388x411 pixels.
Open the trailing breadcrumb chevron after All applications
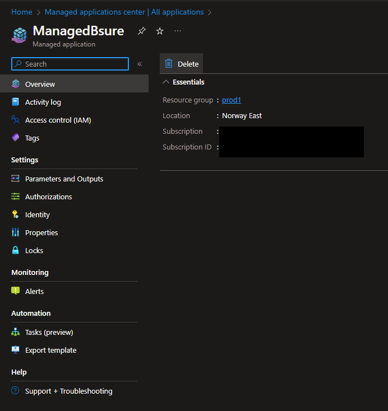(210, 12)
